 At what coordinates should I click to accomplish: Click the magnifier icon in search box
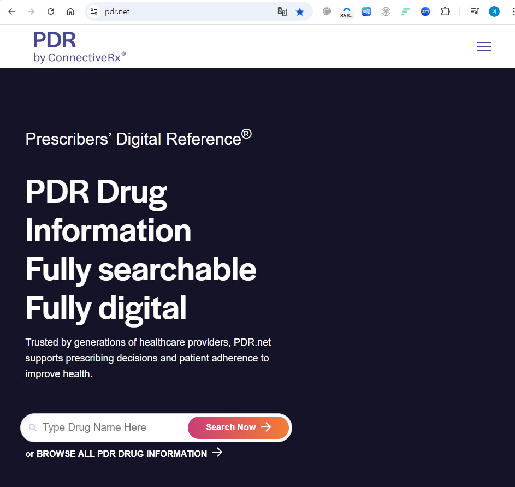coord(33,427)
